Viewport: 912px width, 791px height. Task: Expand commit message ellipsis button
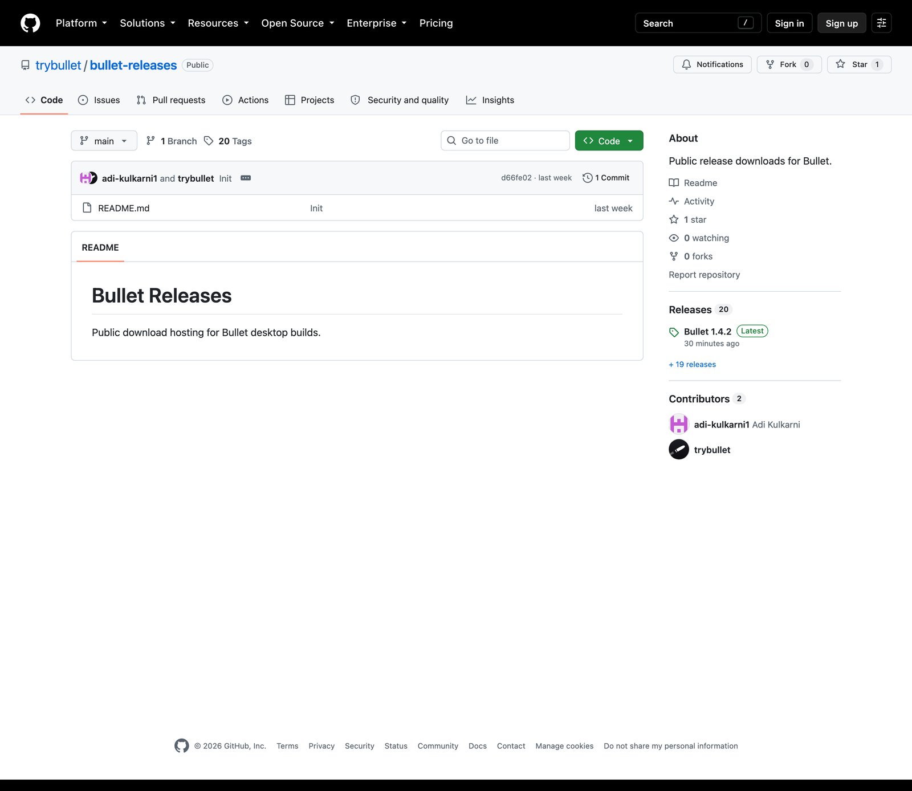click(246, 178)
